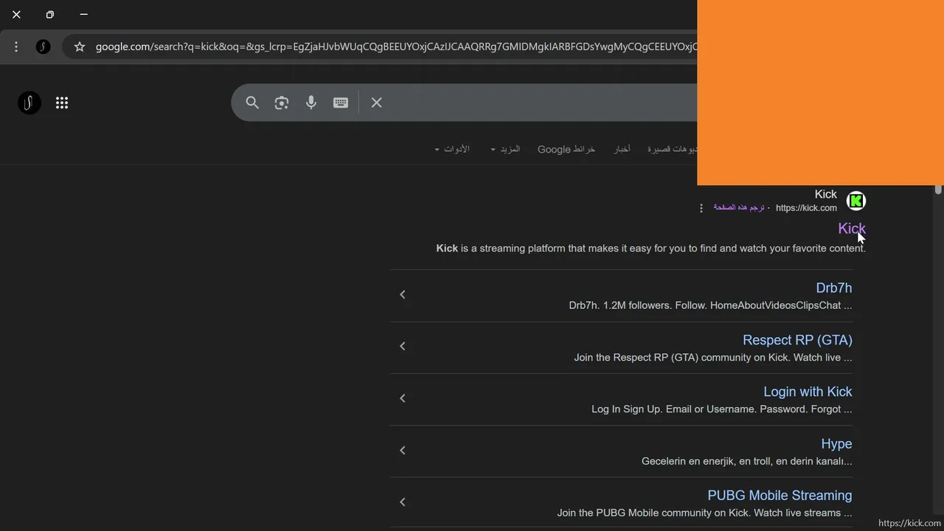
Task: Open the Google apps grid
Action: 62,103
